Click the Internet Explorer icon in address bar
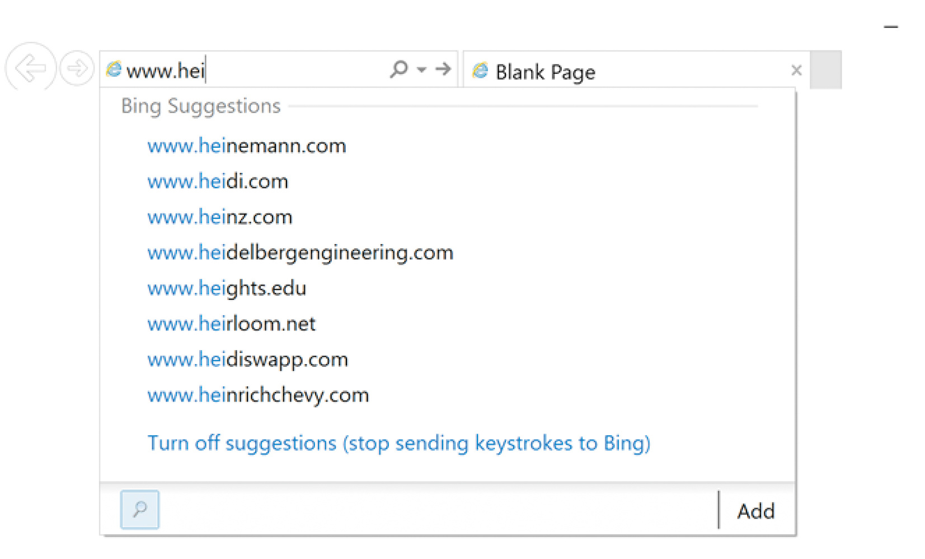Image resolution: width=925 pixels, height=559 pixels. point(114,69)
